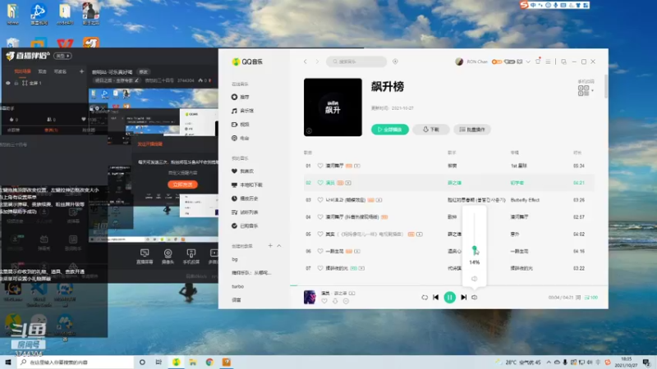The height and width of the screenshot is (369, 657).
Task: Open Chrome from the taskbar
Action: 209,362
